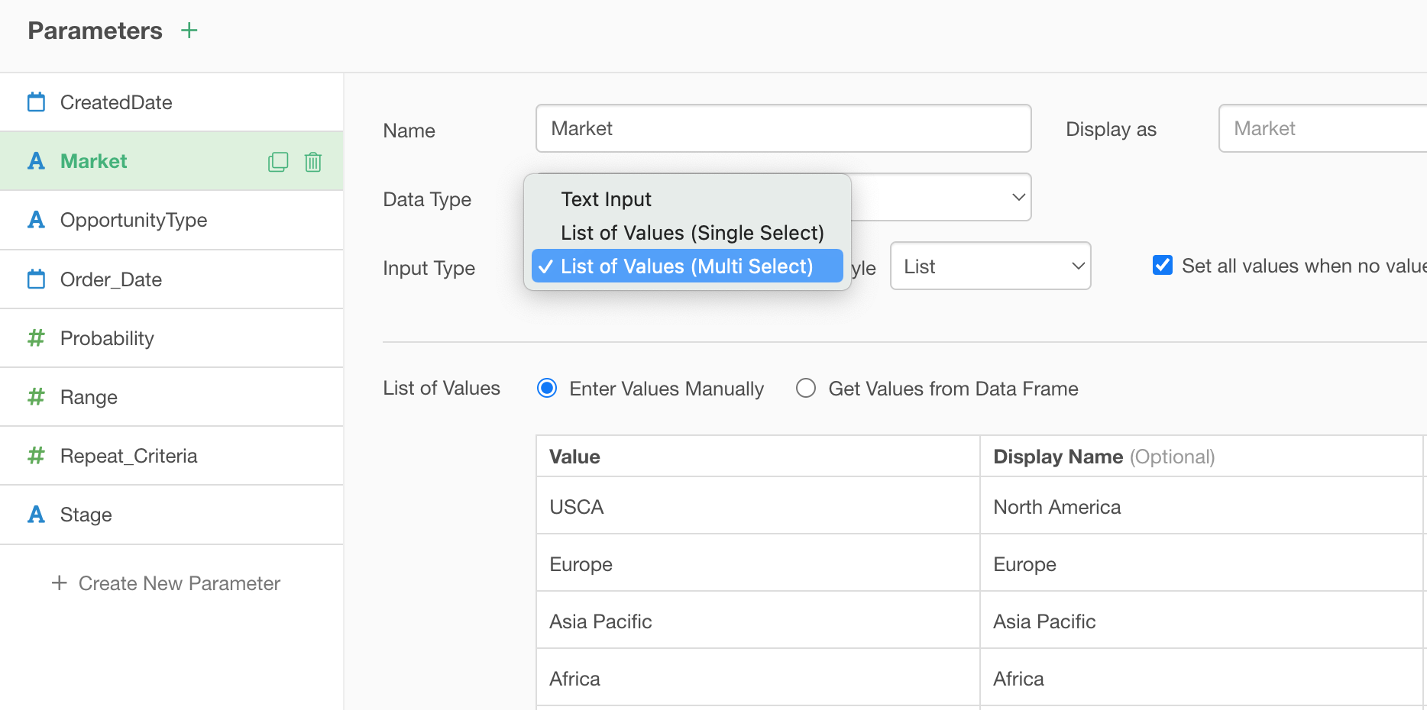This screenshot has width=1427, height=710.
Task: Click the Name input field containing Market
Action: coord(783,128)
